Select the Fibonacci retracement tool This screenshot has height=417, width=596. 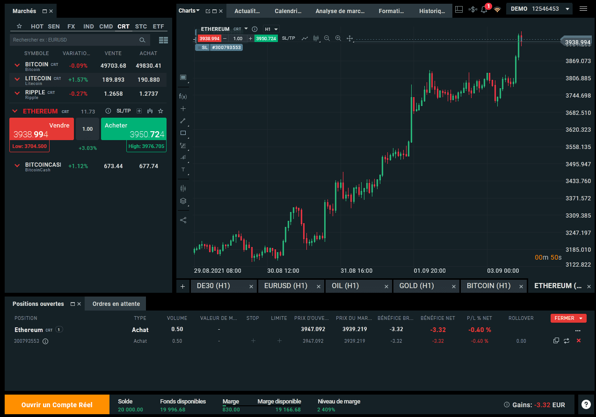coord(183,145)
